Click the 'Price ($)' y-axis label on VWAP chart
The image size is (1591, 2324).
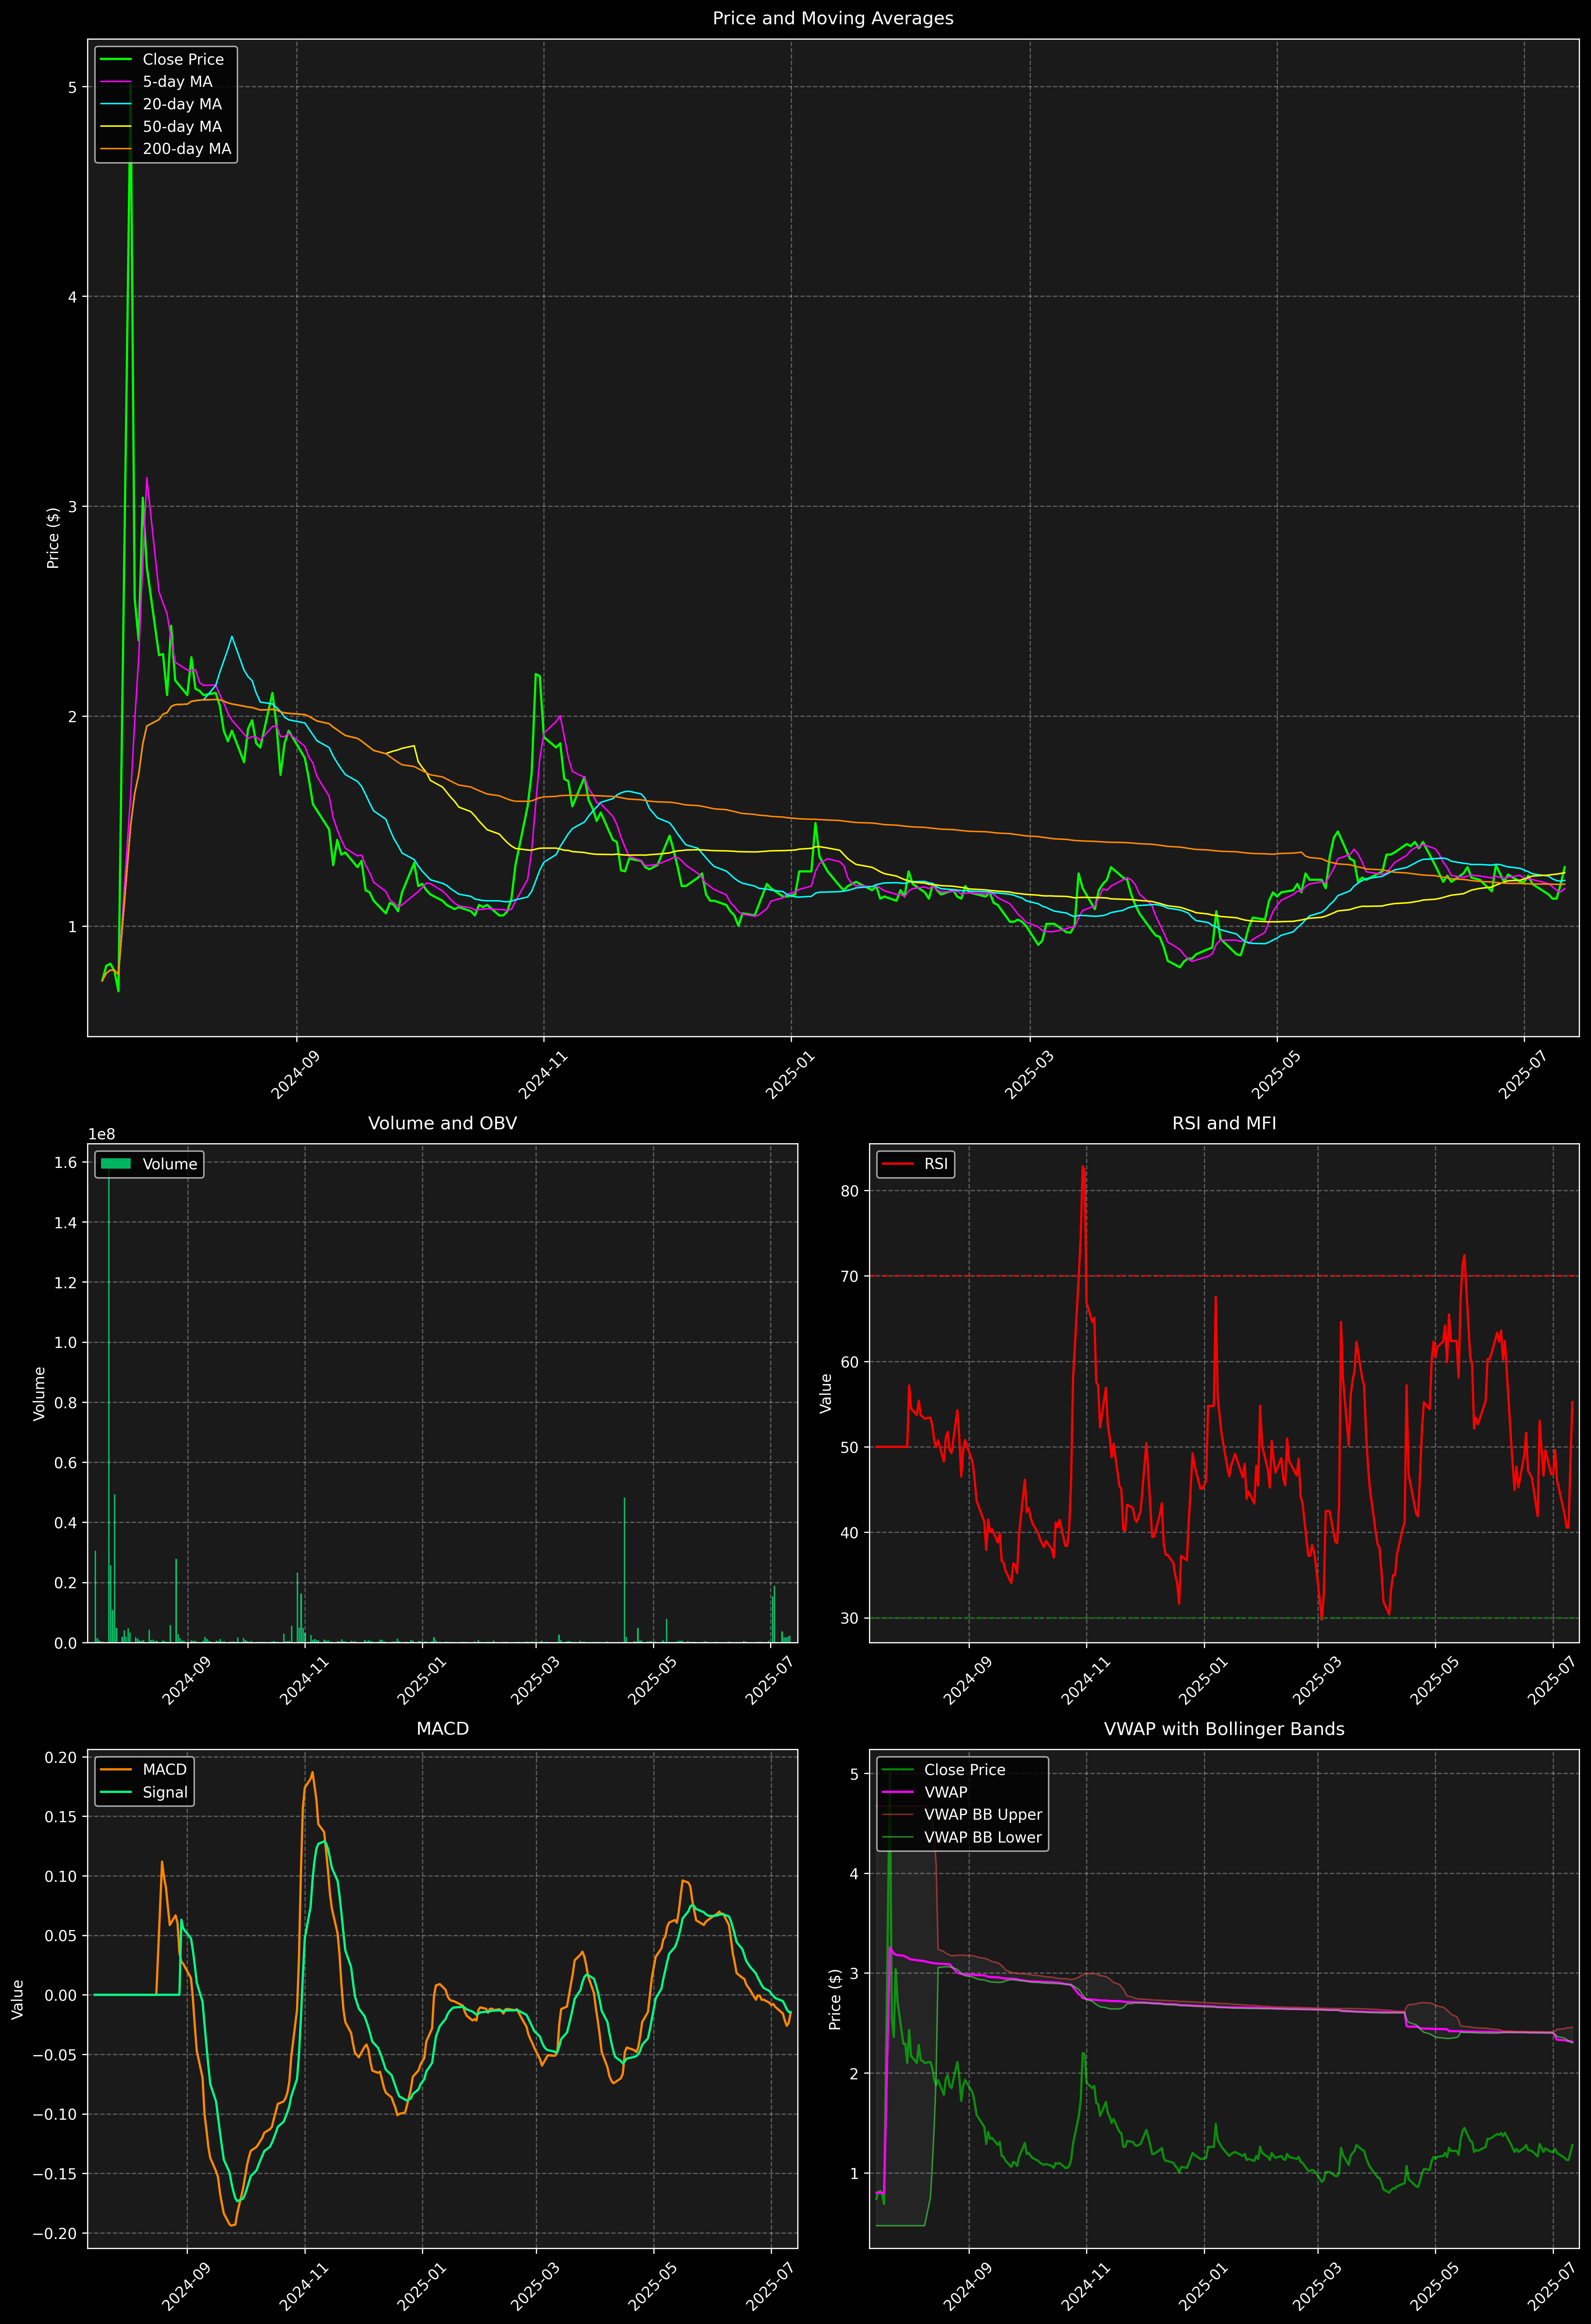(x=835, y=1999)
